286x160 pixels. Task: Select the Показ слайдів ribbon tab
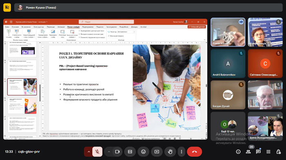[x=73, y=27]
